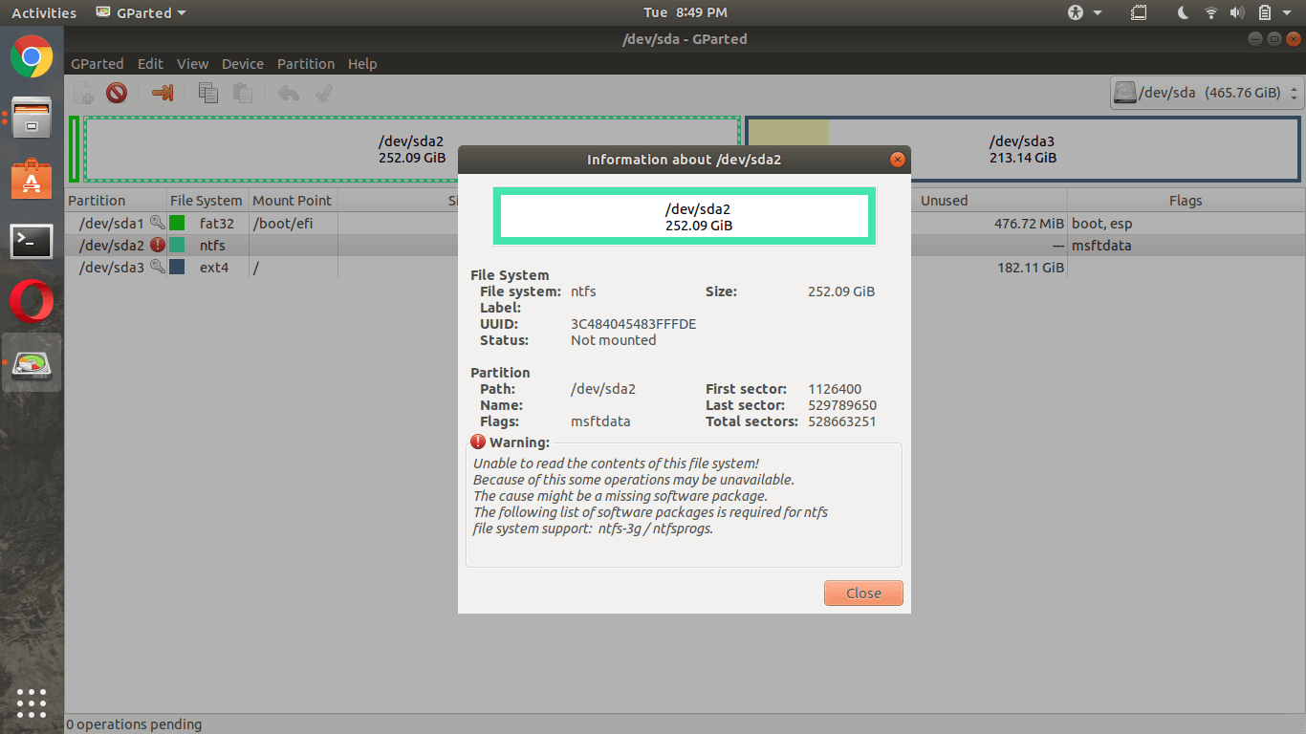Open the /dev/sda device selector dropdown

point(1207,93)
